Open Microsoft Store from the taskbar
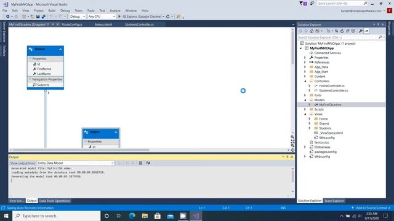The width and height of the screenshot is (394, 221). pos(158,215)
